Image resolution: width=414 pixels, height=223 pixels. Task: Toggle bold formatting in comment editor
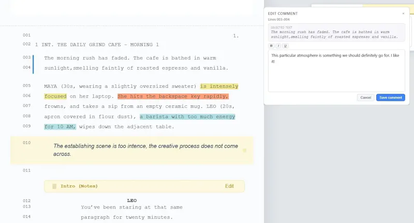pos(271,46)
